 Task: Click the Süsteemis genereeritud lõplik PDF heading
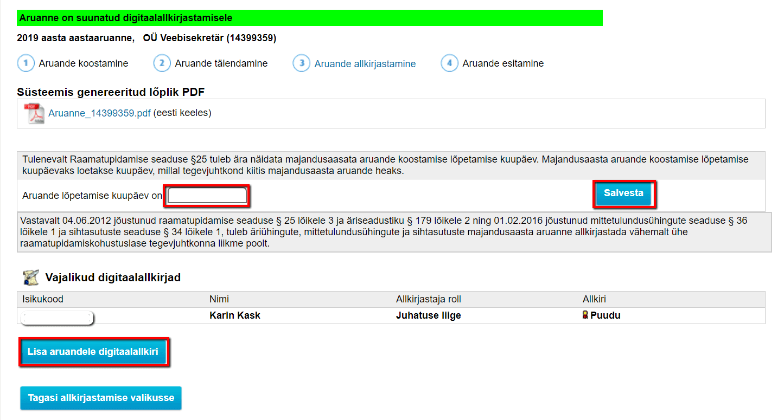coord(111,92)
